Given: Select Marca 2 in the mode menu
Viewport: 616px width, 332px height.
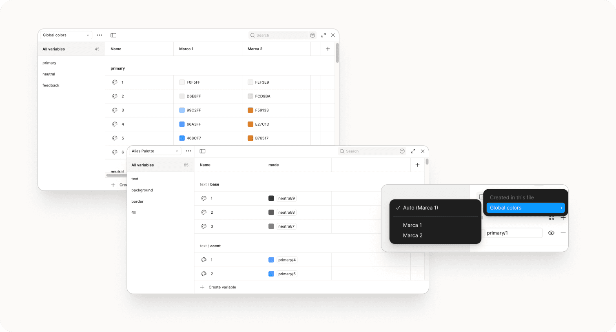Looking at the screenshot, I should pos(435,235).
